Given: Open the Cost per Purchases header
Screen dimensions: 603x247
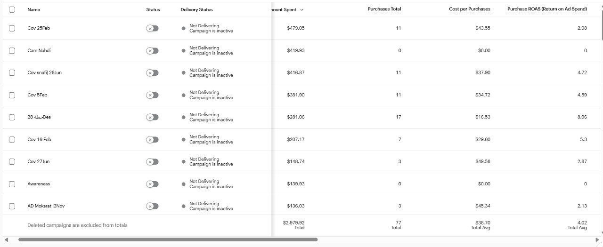Looking at the screenshot, I should coord(469,9).
